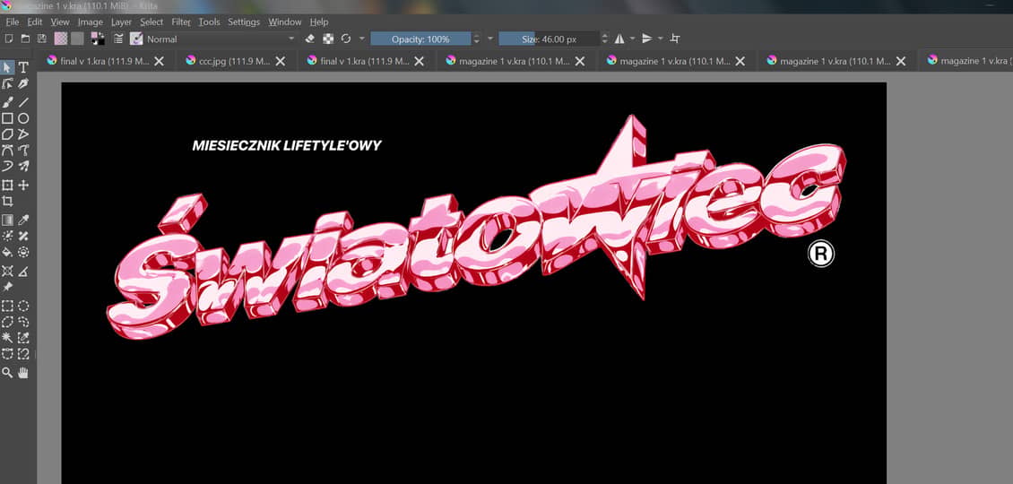Select the Freehand Path tool
The height and width of the screenshot is (484, 1013).
[23, 151]
